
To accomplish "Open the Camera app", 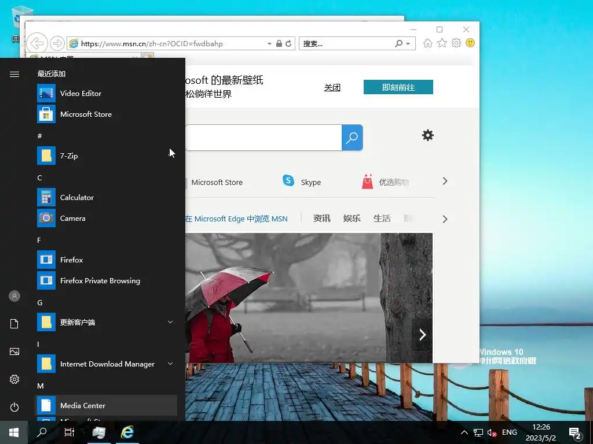I will pyautogui.click(x=106, y=218).
